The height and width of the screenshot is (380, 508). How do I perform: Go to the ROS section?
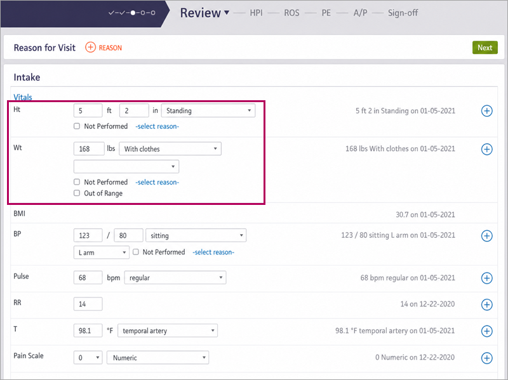coord(291,13)
